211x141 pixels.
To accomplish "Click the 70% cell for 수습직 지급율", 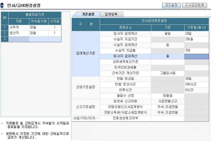I will (196, 51).
